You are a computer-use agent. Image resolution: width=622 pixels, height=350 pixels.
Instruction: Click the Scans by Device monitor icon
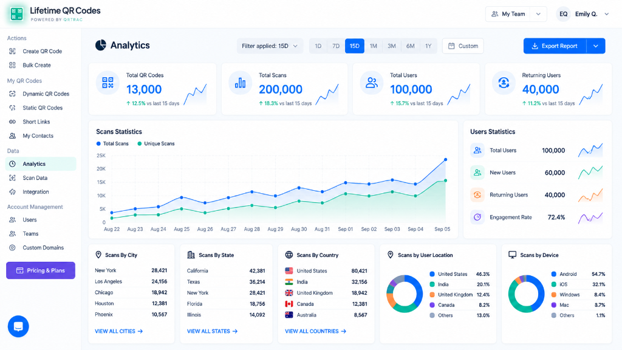513,255
